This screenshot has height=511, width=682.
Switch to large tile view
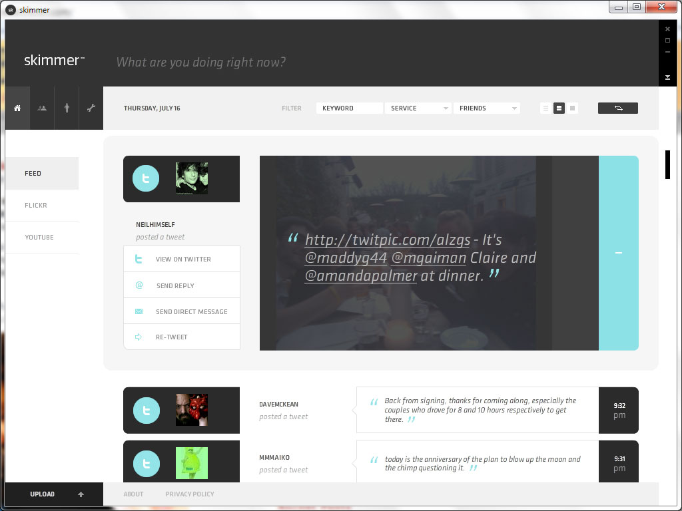tap(572, 108)
